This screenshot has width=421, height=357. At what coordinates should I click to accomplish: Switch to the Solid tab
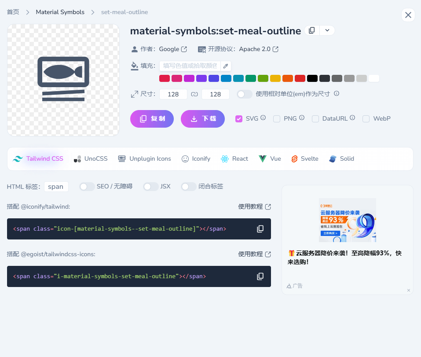[x=341, y=159]
